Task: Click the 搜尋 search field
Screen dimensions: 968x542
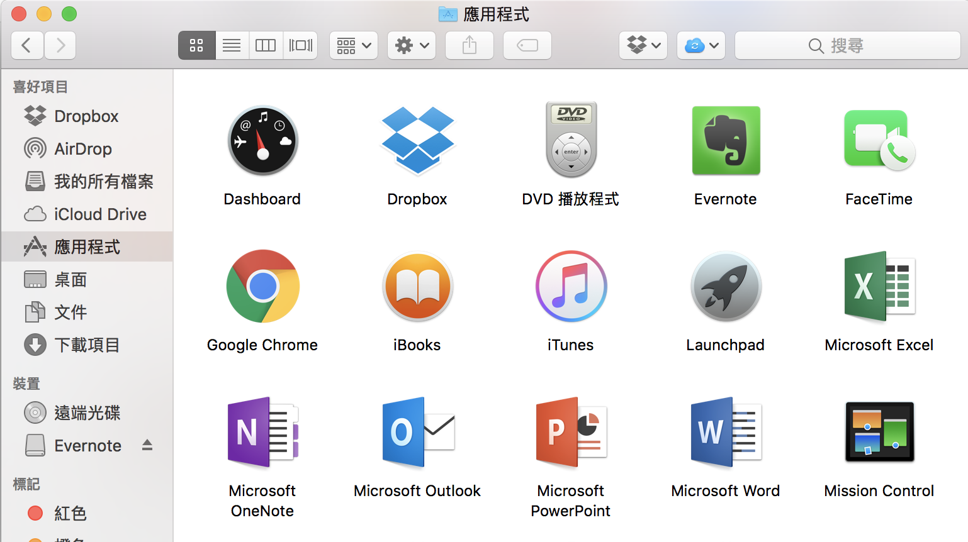Action: 847,45
